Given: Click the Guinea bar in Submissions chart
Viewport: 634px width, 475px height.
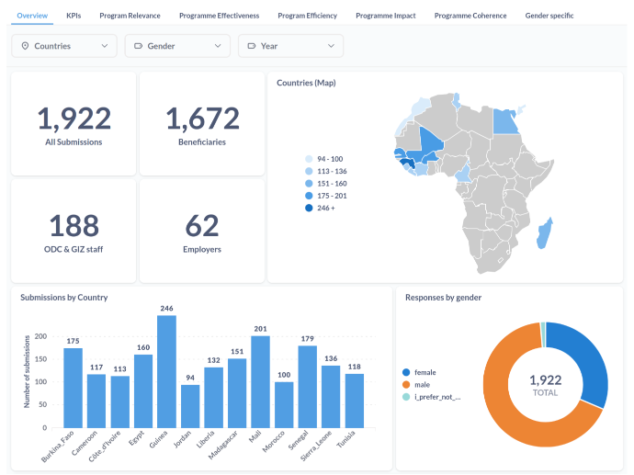Looking at the screenshot, I should tap(166, 371).
